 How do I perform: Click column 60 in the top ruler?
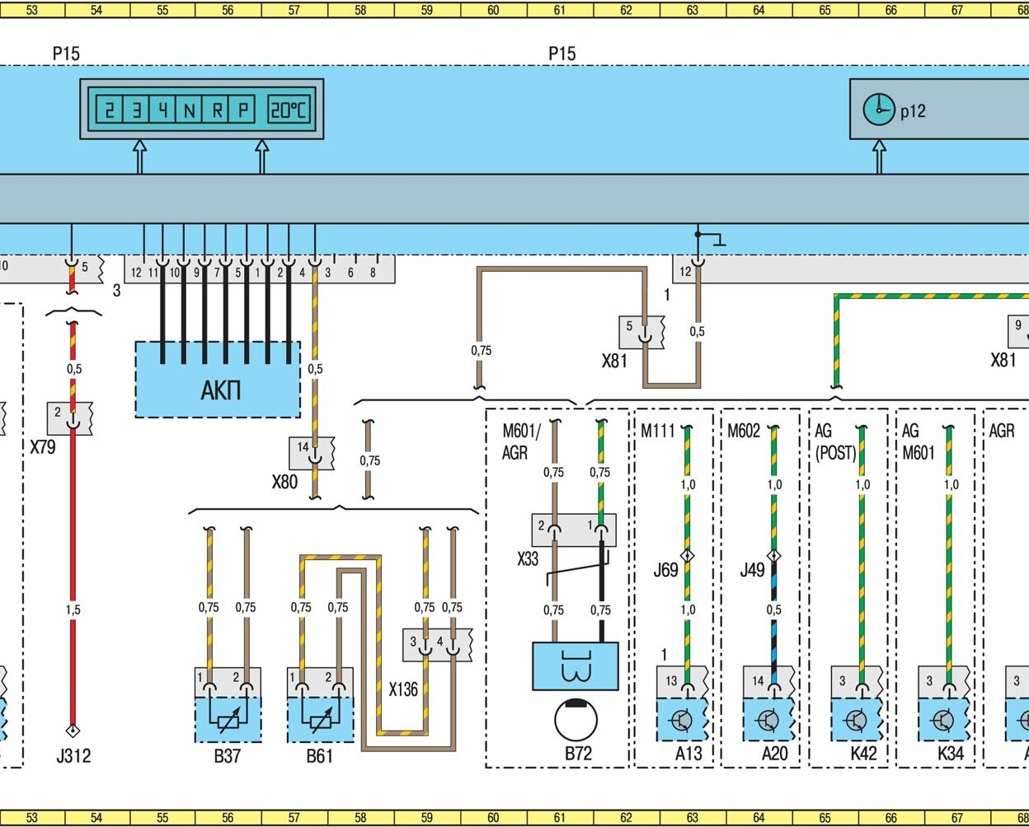493,10
